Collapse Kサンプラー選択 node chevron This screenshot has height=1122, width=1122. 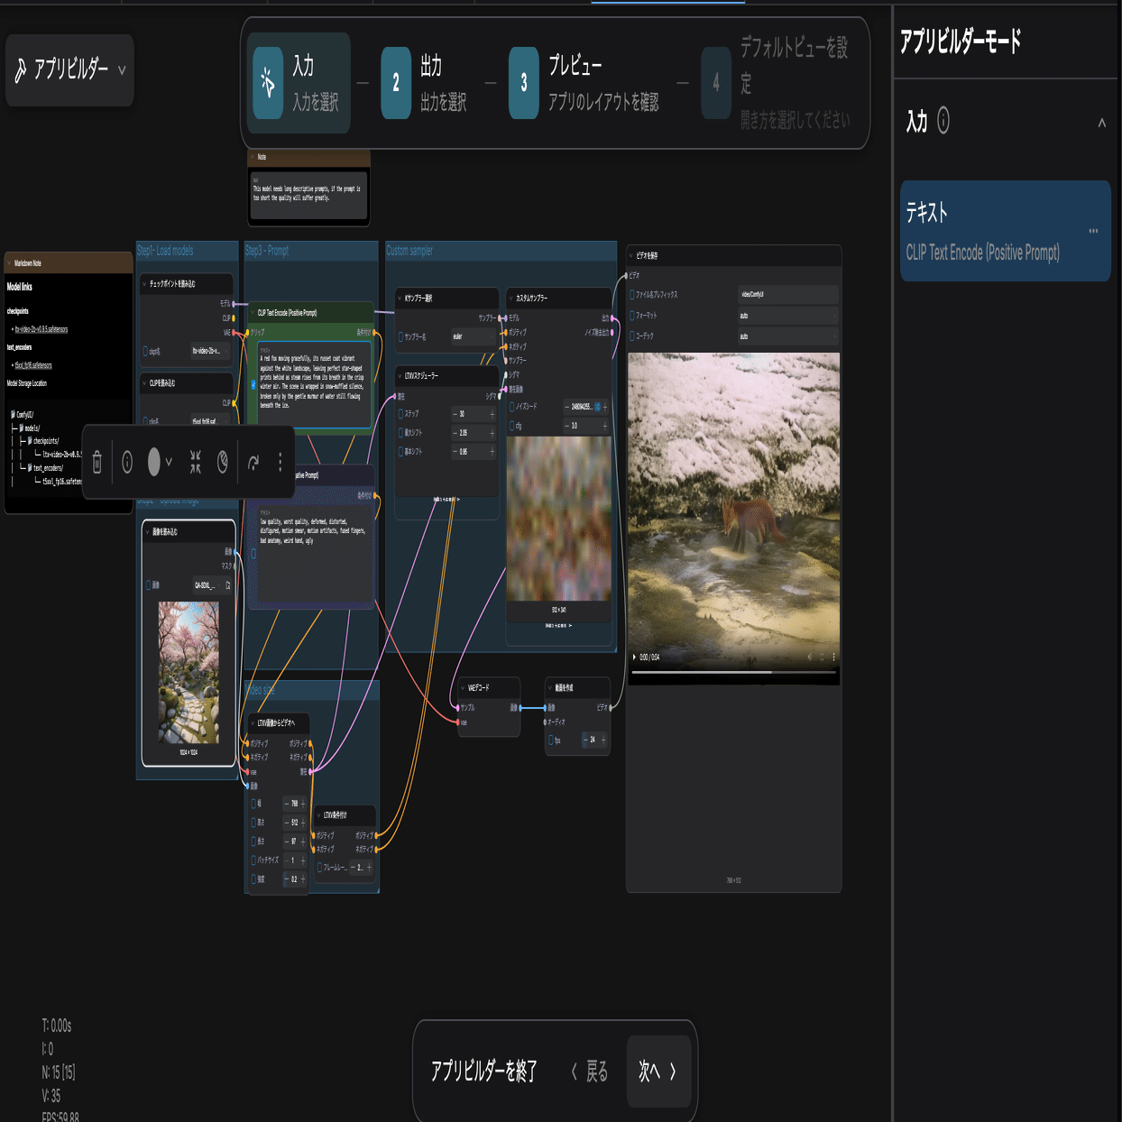point(400,298)
